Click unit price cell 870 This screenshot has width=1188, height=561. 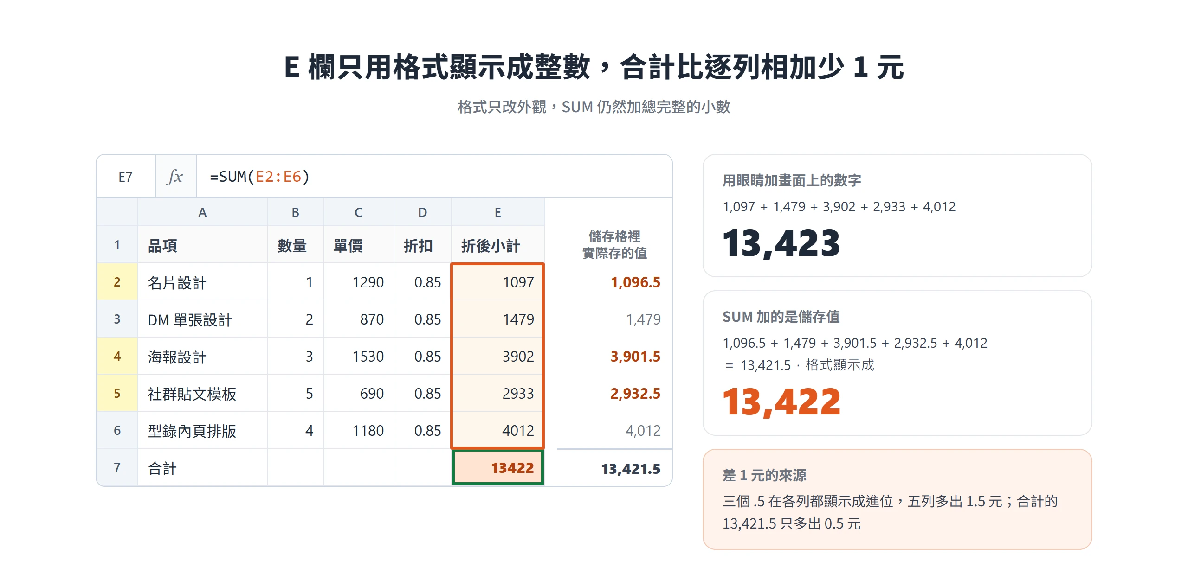(358, 319)
